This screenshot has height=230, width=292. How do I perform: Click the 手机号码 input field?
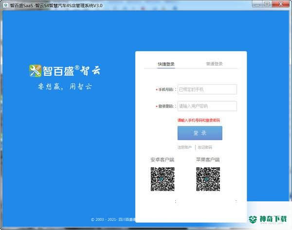207,89
